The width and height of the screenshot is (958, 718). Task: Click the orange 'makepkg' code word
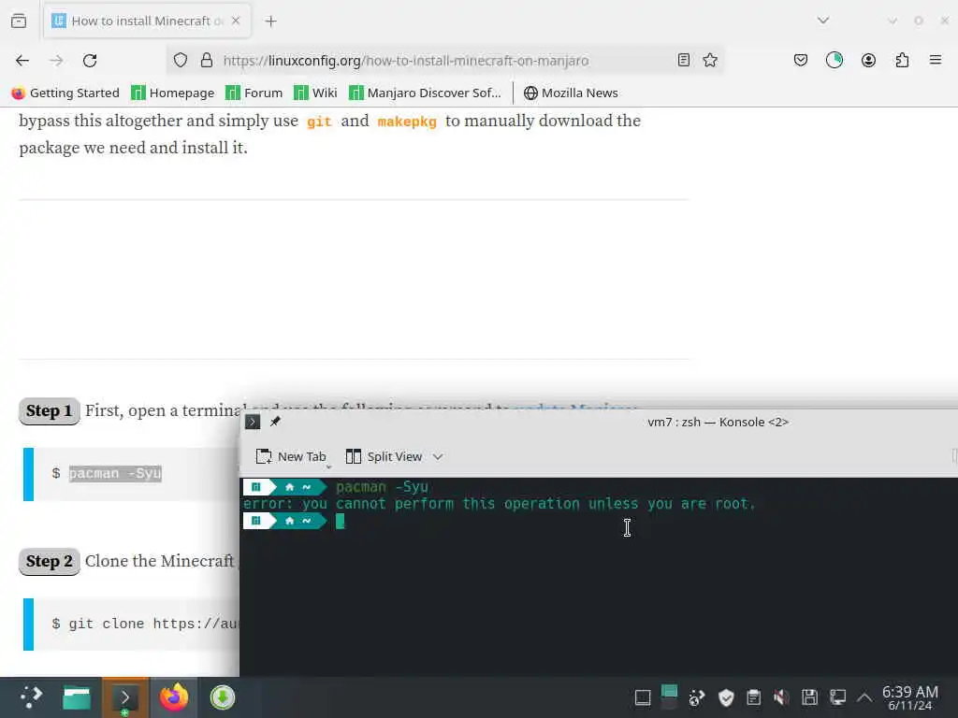407,122
